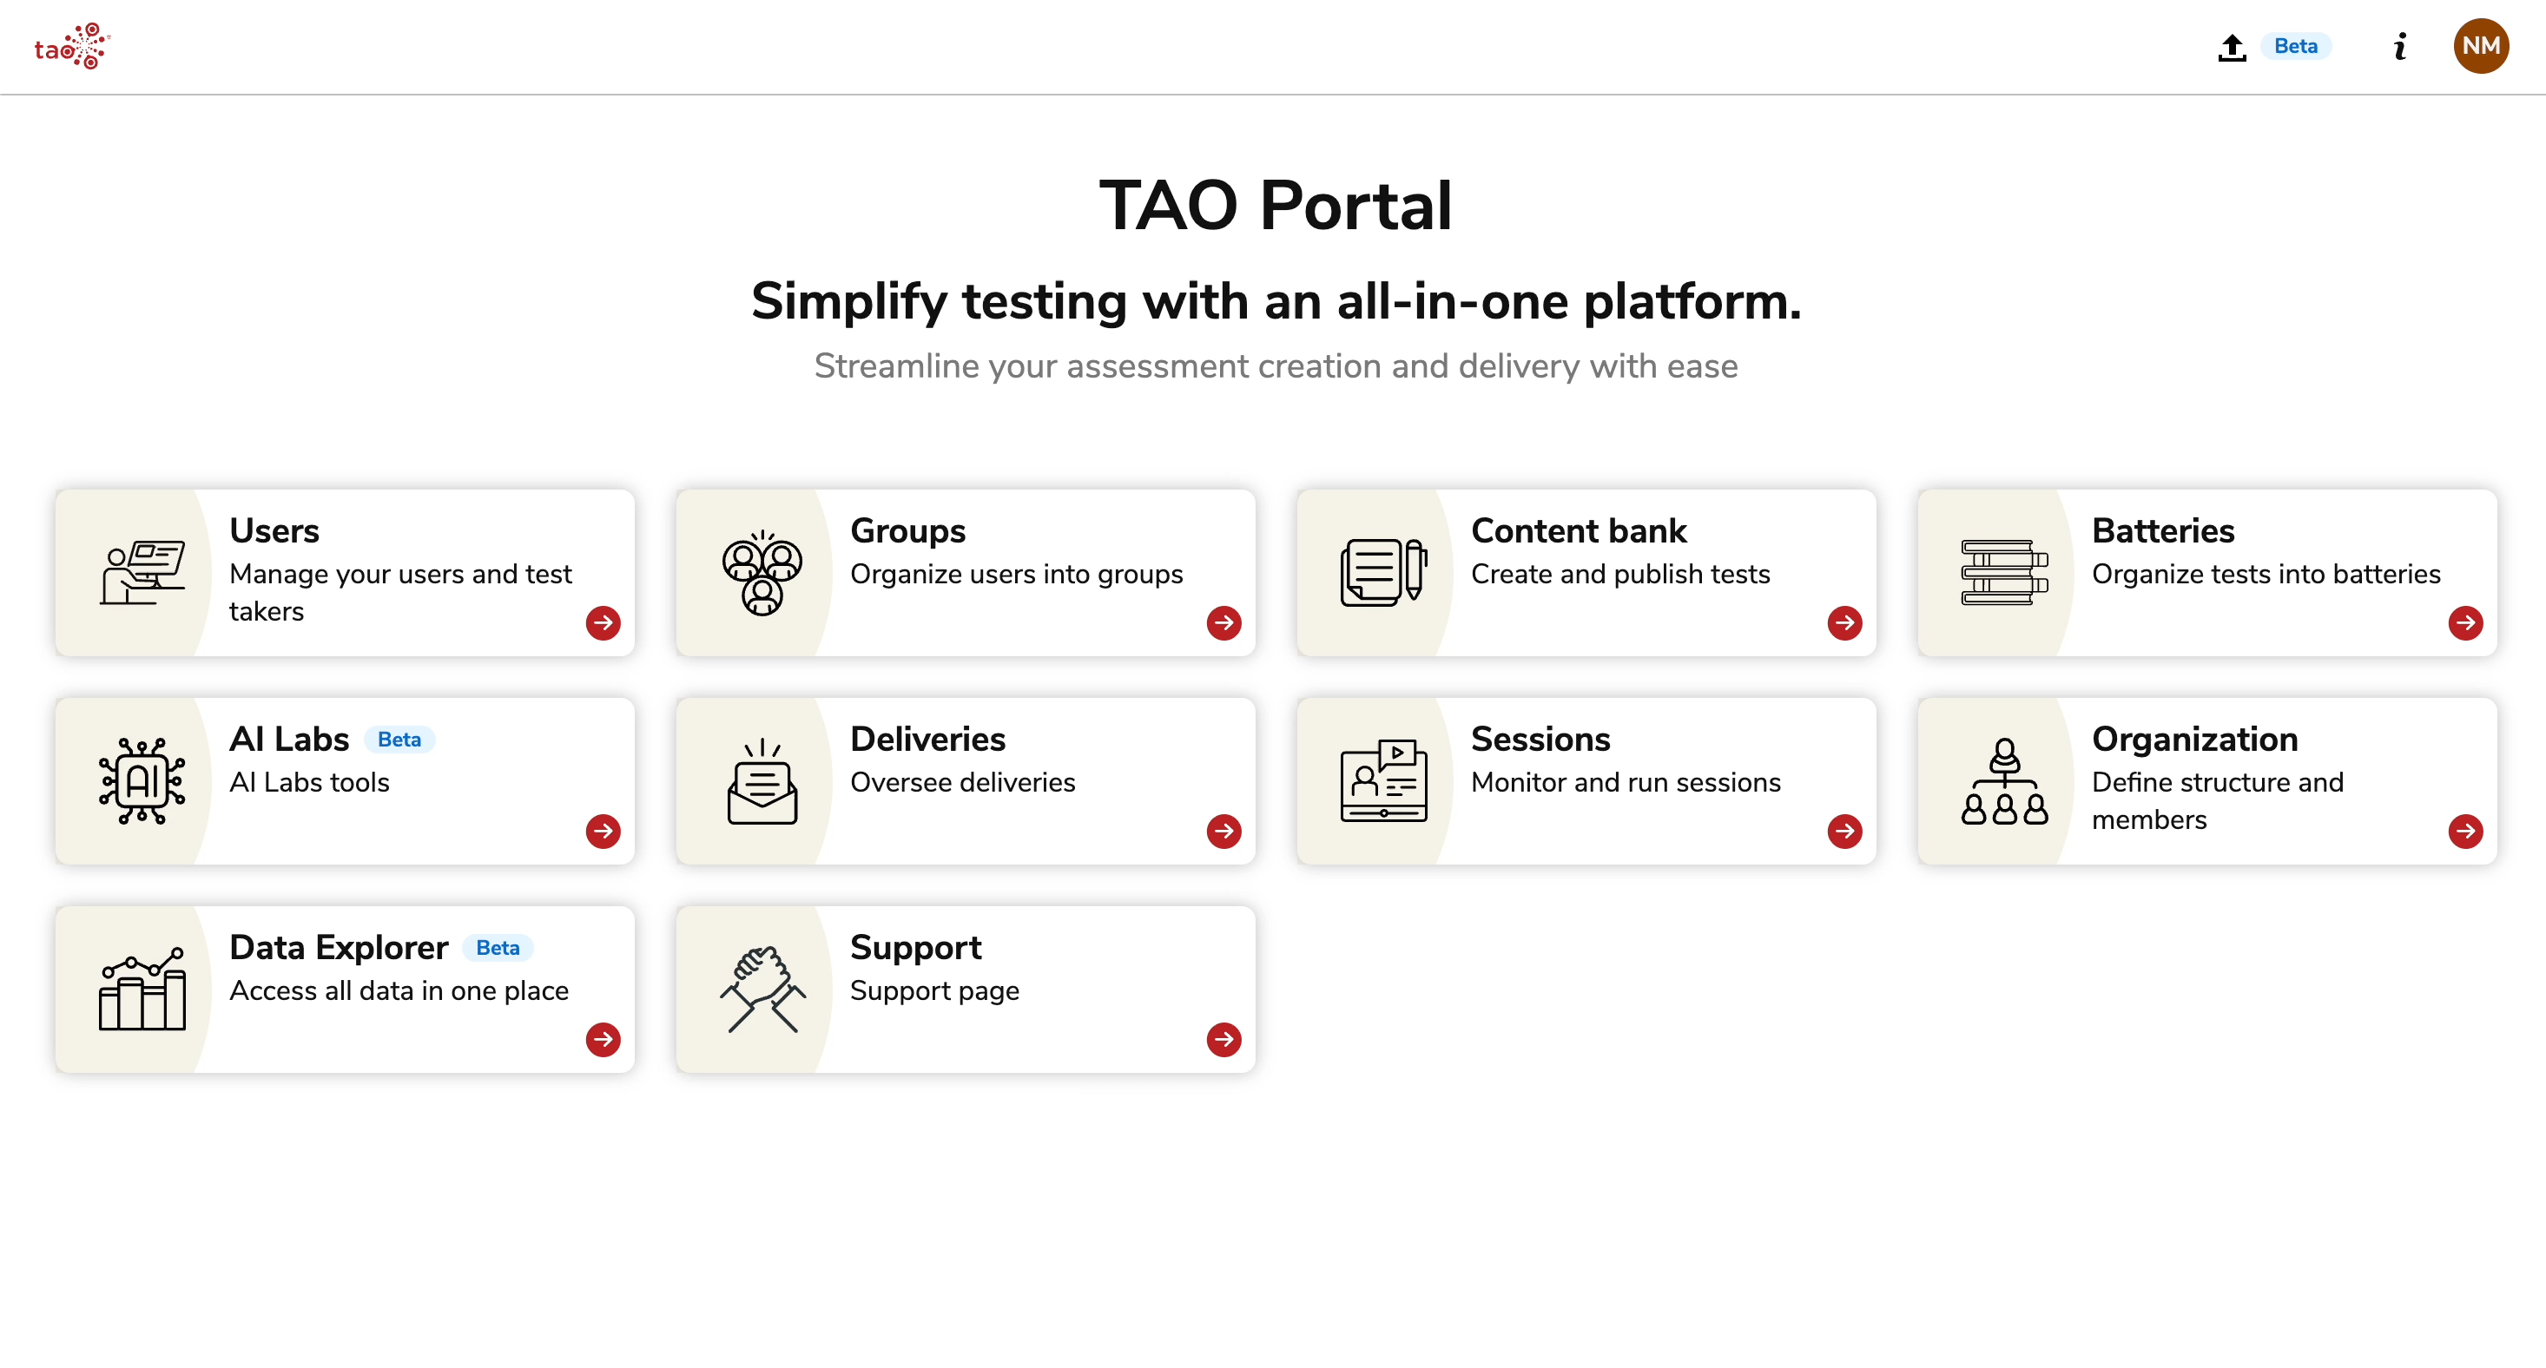Click the Support handshake icon
The height and width of the screenshot is (1368, 2546).
762,989
